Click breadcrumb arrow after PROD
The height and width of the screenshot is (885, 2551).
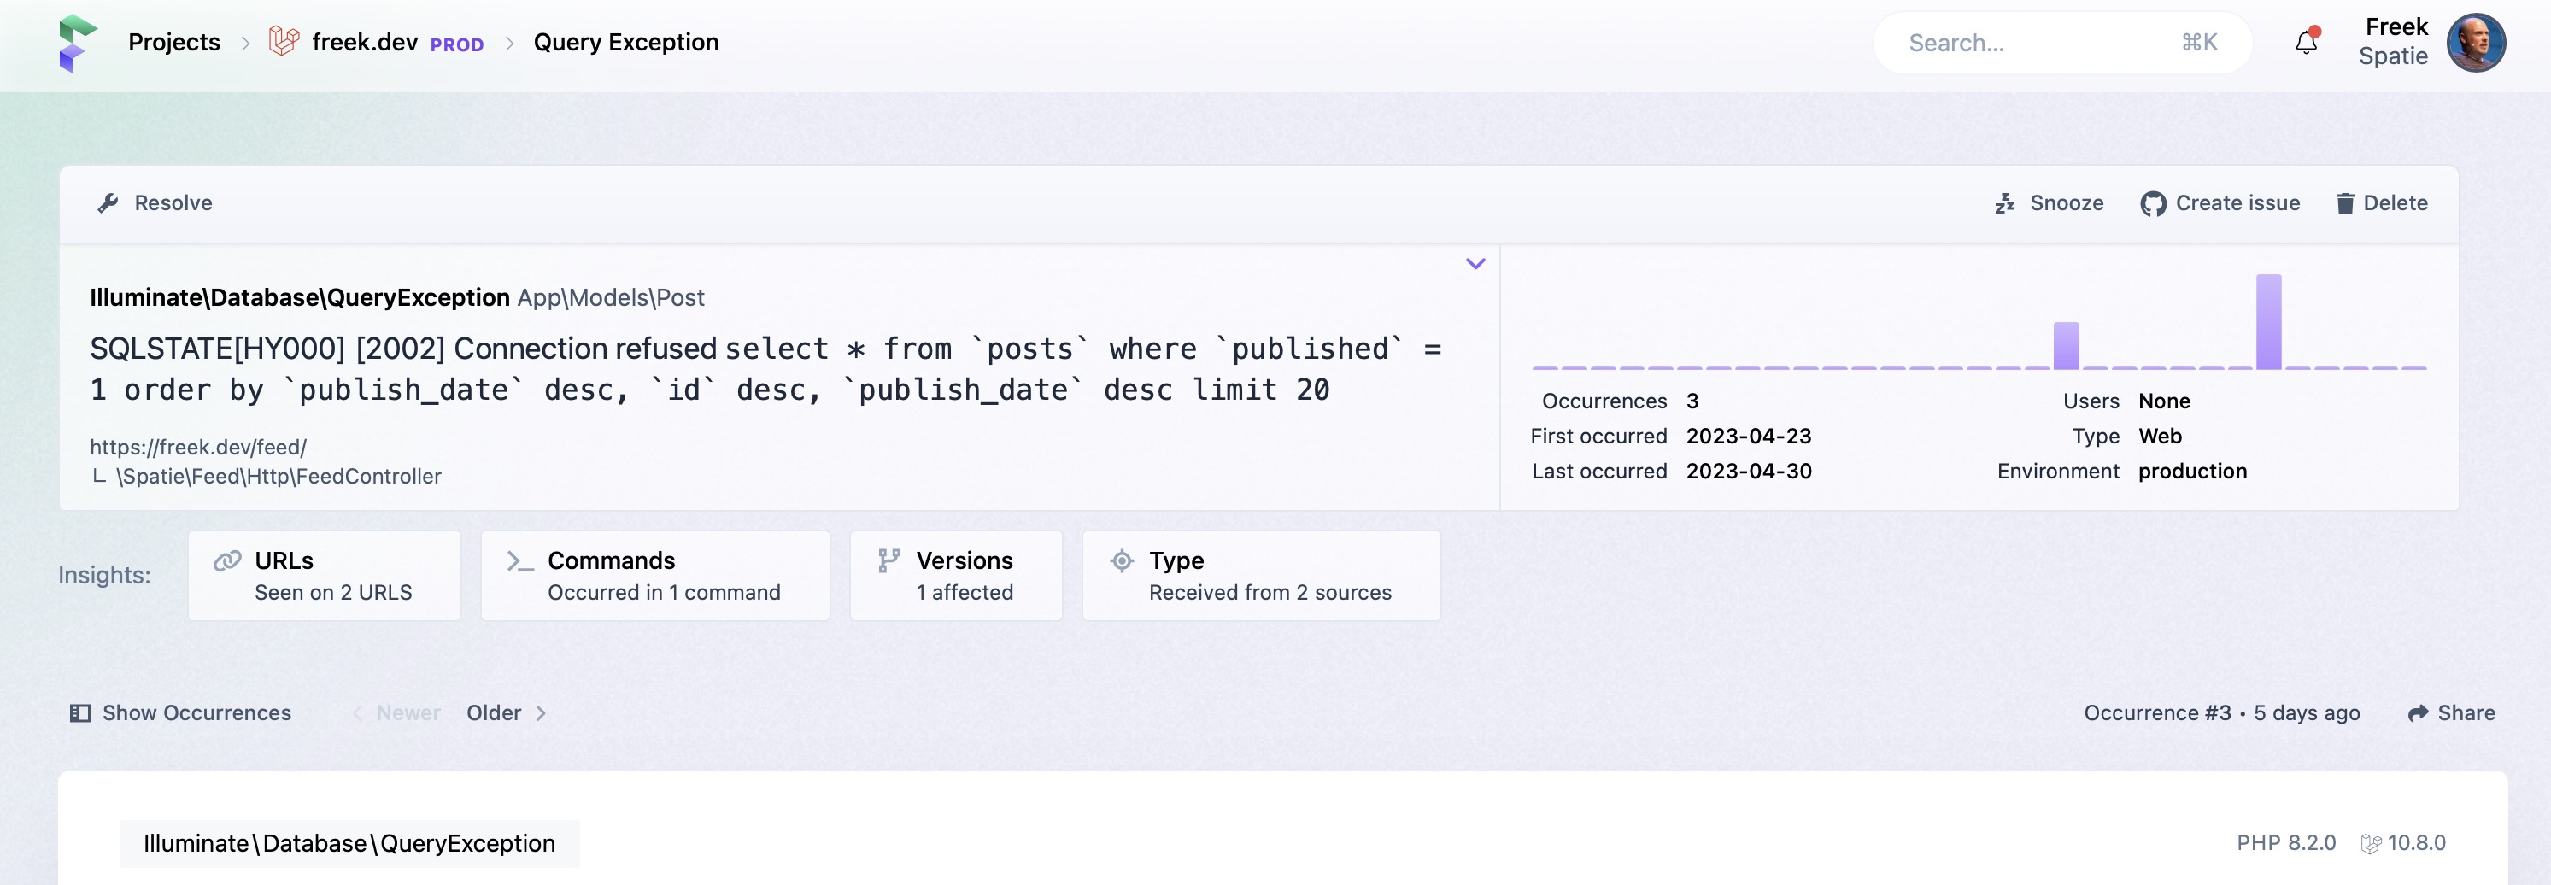(x=509, y=43)
